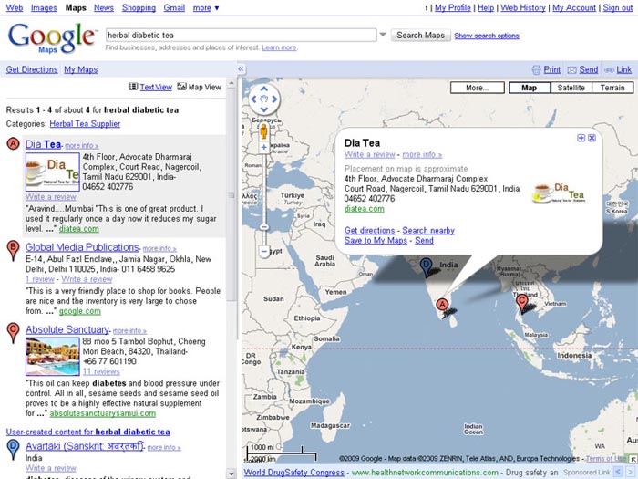Open the '11 reviews' link for Absolute Sanctuary
638x479 pixels.
pyautogui.click(x=101, y=371)
